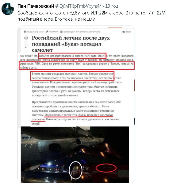Increase font size with the plus button
The width and height of the screenshot is (169, 184).
pyautogui.click(x=26, y=44)
